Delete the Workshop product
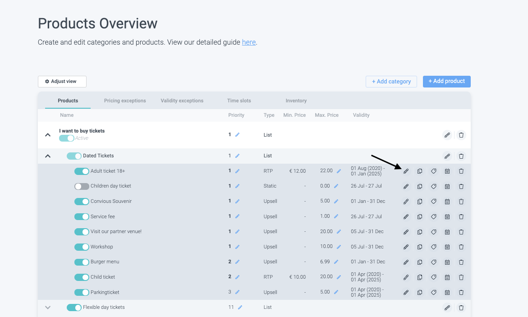The width and height of the screenshot is (528, 317). [x=461, y=247]
